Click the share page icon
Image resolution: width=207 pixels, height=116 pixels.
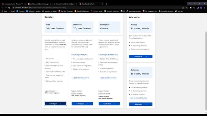point(183,8)
